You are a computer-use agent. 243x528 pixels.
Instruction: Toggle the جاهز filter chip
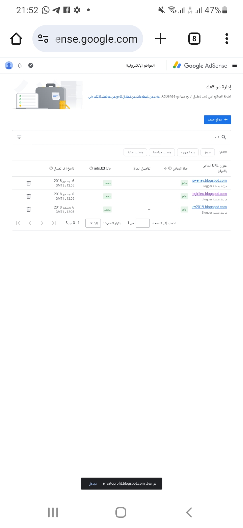point(208,153)
